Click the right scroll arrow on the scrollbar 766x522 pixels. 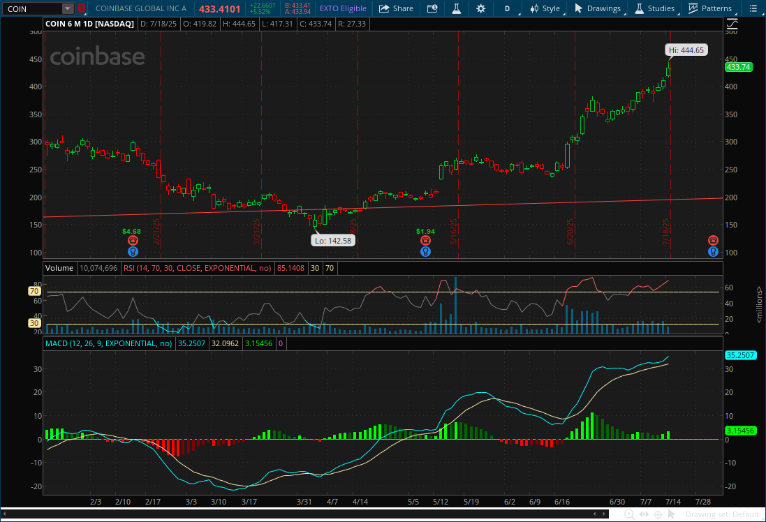605,514
